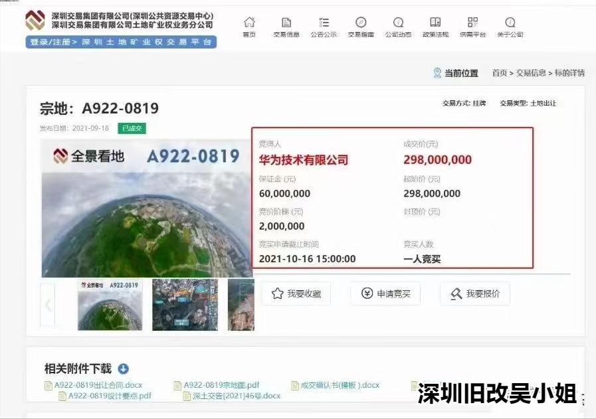
Task: Click the location pin icon beside 当前位置
Action: tap(437, 73)
